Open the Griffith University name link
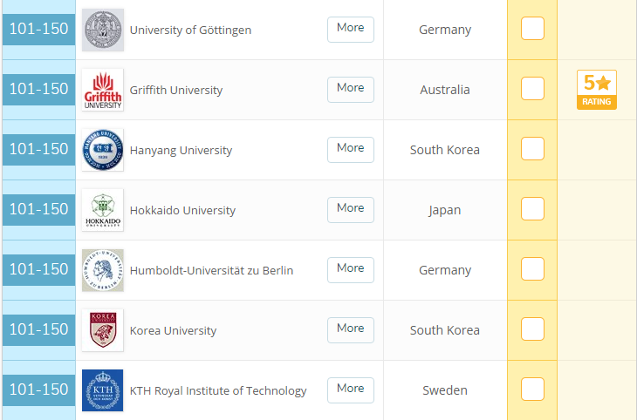This screenshot has width=637, height=420. 176,90
